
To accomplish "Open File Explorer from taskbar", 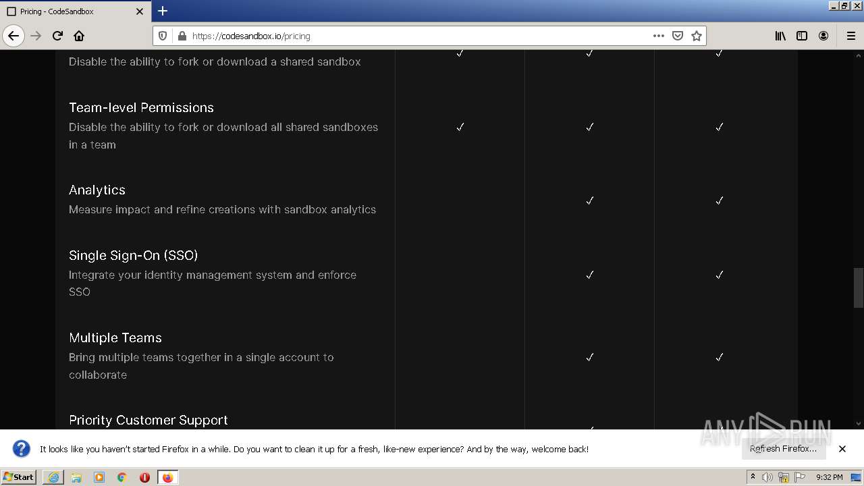I will (x=76, y=477).
